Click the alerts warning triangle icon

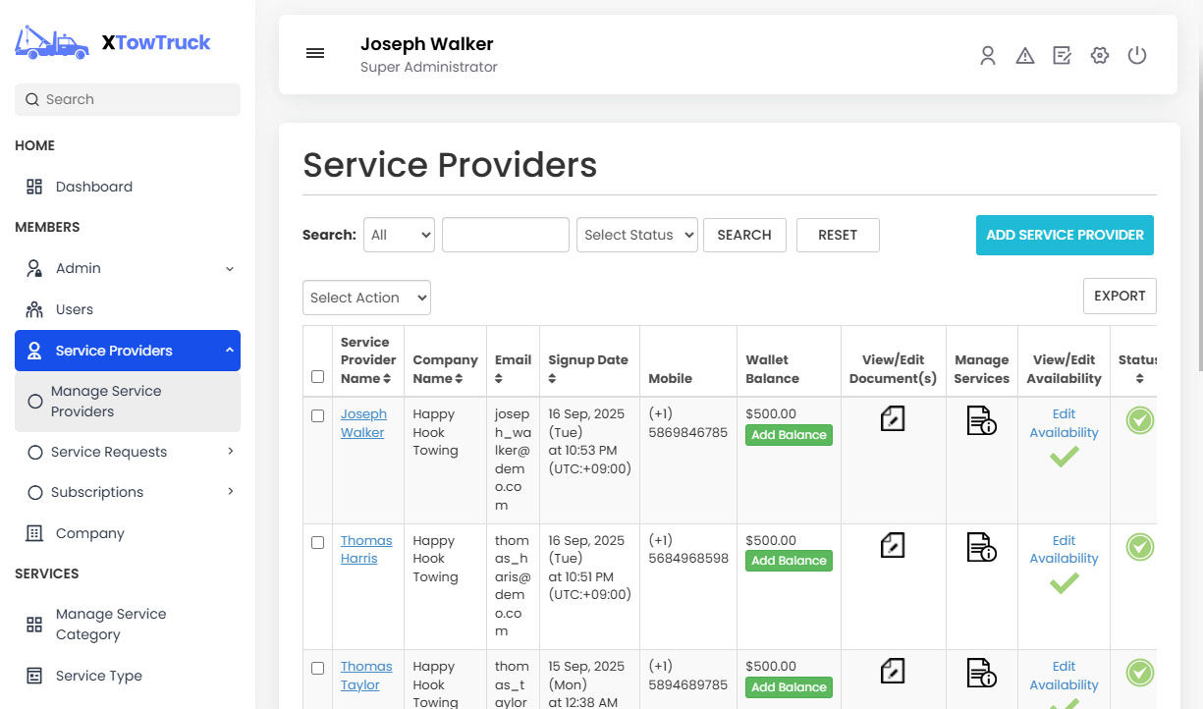[1024, 56]
